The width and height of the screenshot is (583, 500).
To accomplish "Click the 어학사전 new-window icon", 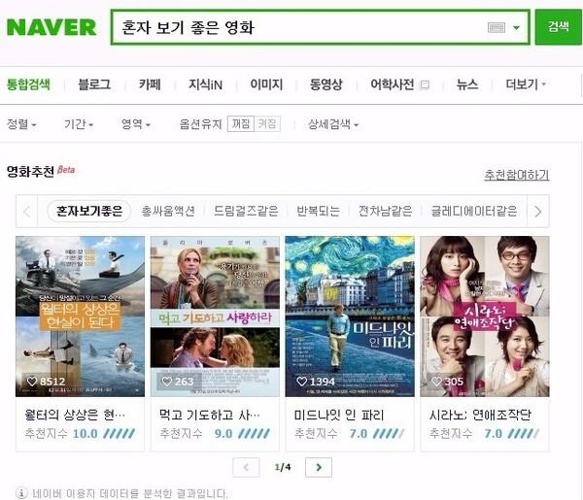I will [425, 85].
